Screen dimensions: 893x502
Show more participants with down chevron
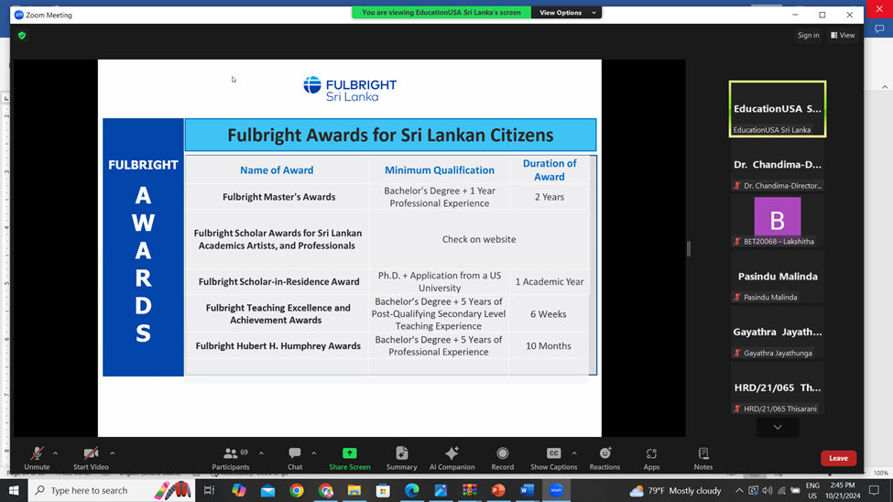tap(778, 428)
